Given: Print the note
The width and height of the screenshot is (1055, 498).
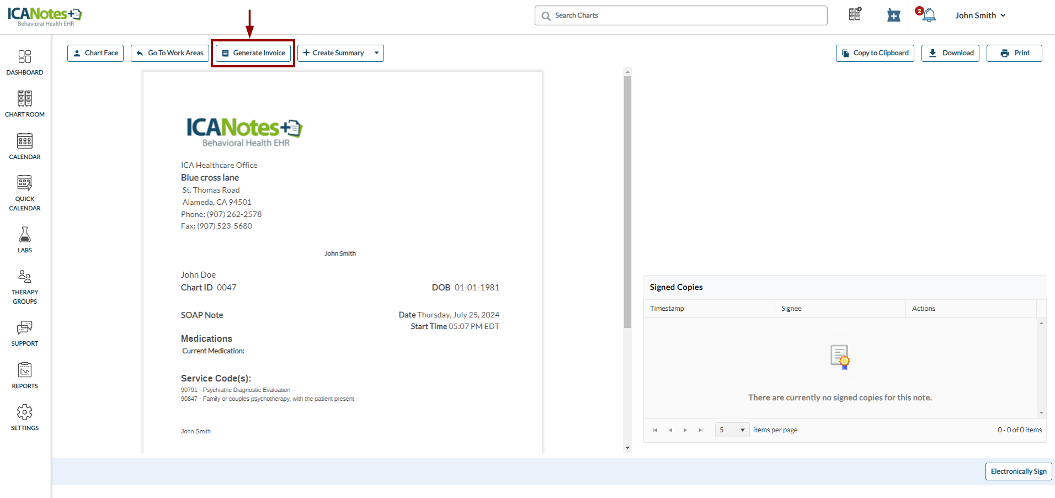Looking at the screenshot, I should (x=1014, y=53).
